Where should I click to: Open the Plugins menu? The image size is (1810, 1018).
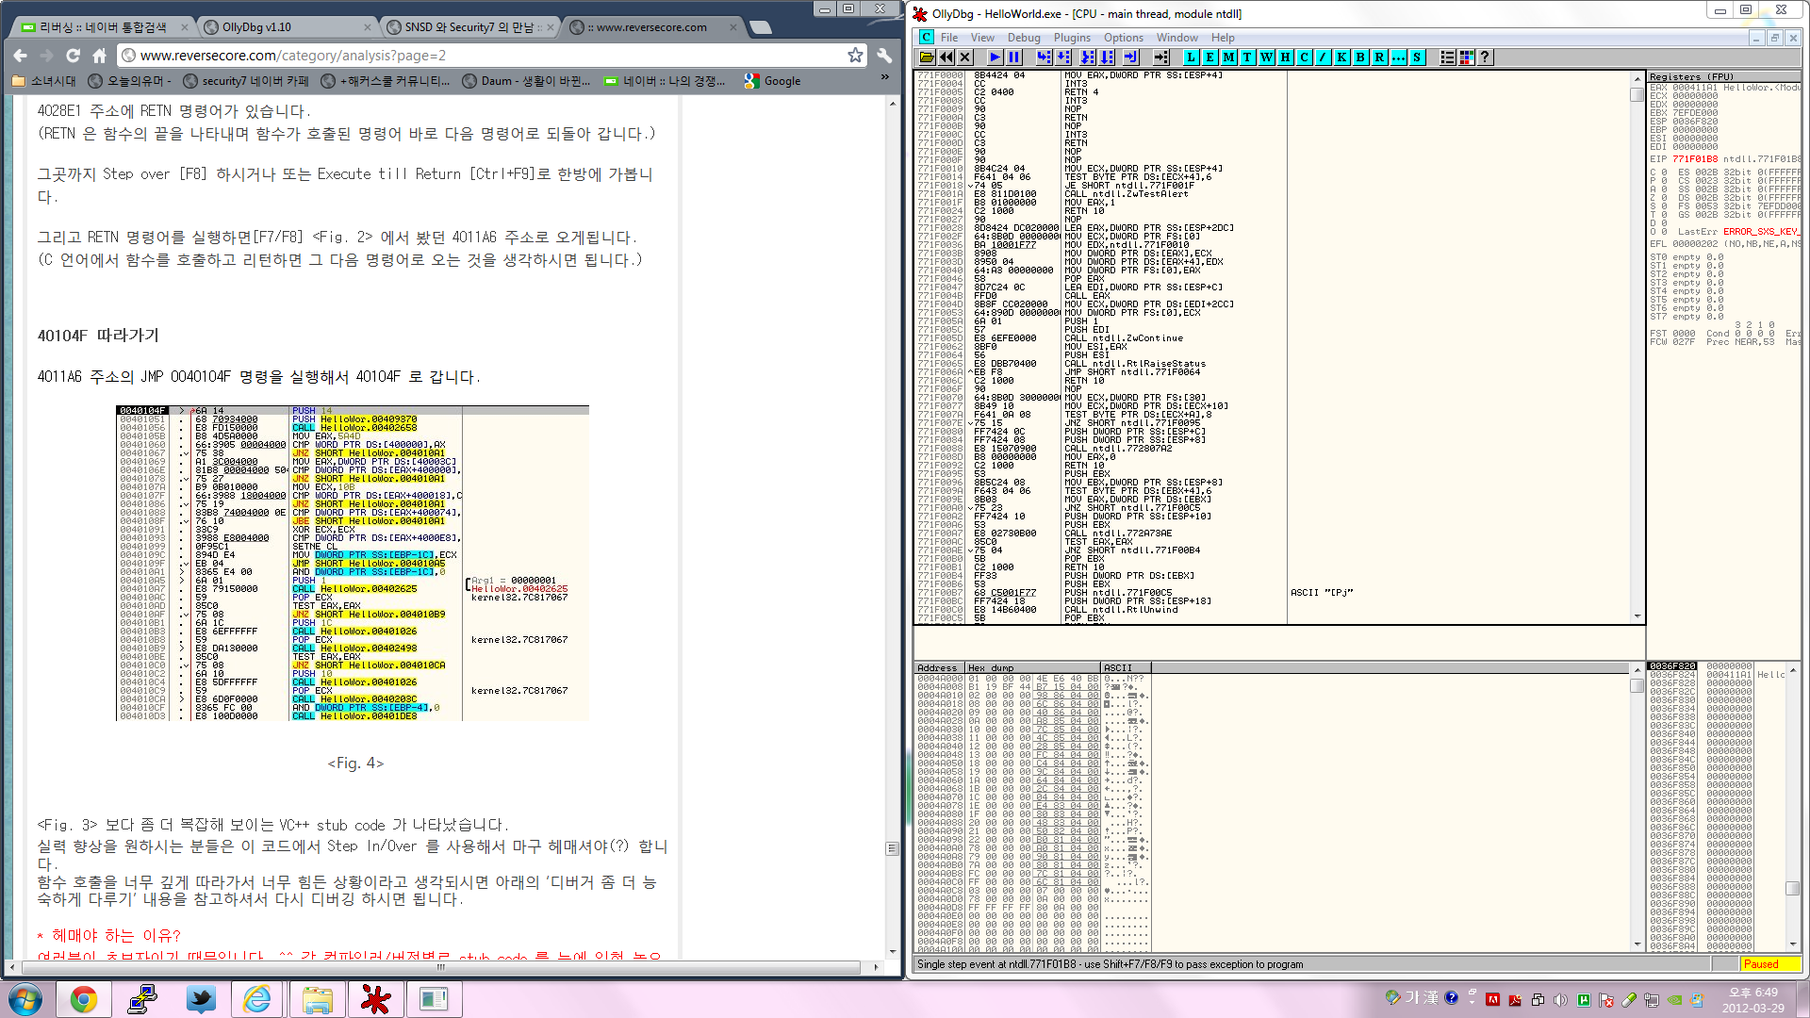coord(1072,38)
